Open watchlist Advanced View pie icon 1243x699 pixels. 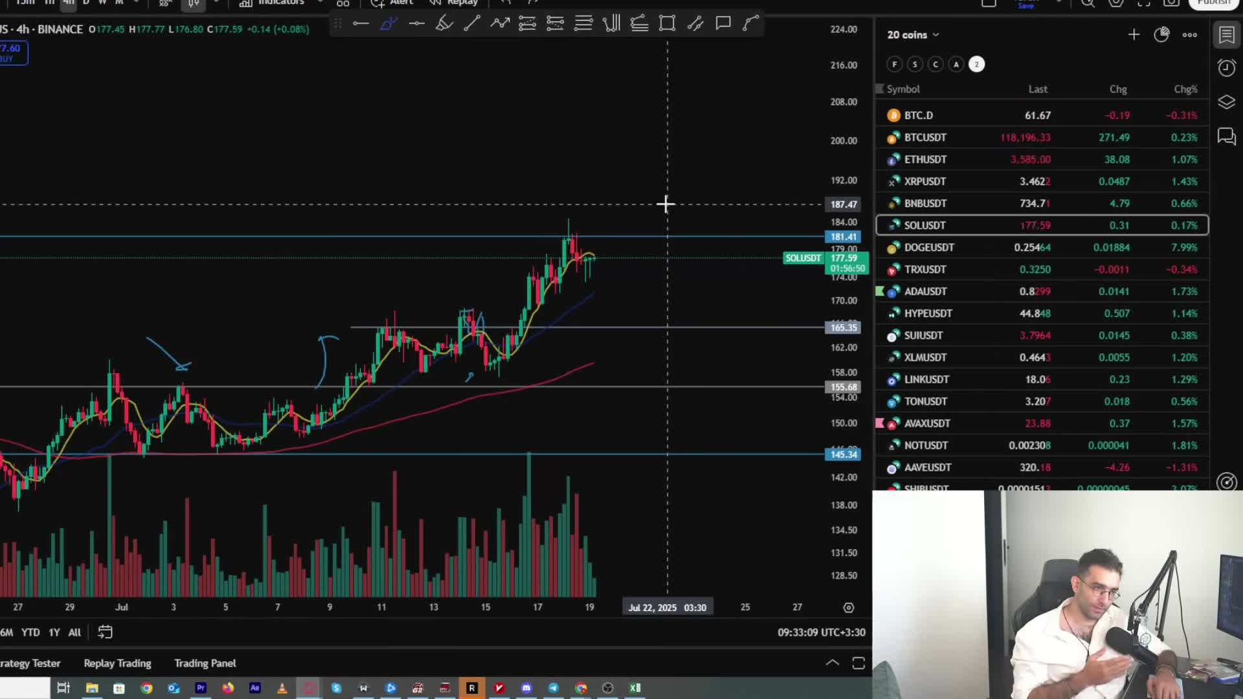coord(1161,35)
